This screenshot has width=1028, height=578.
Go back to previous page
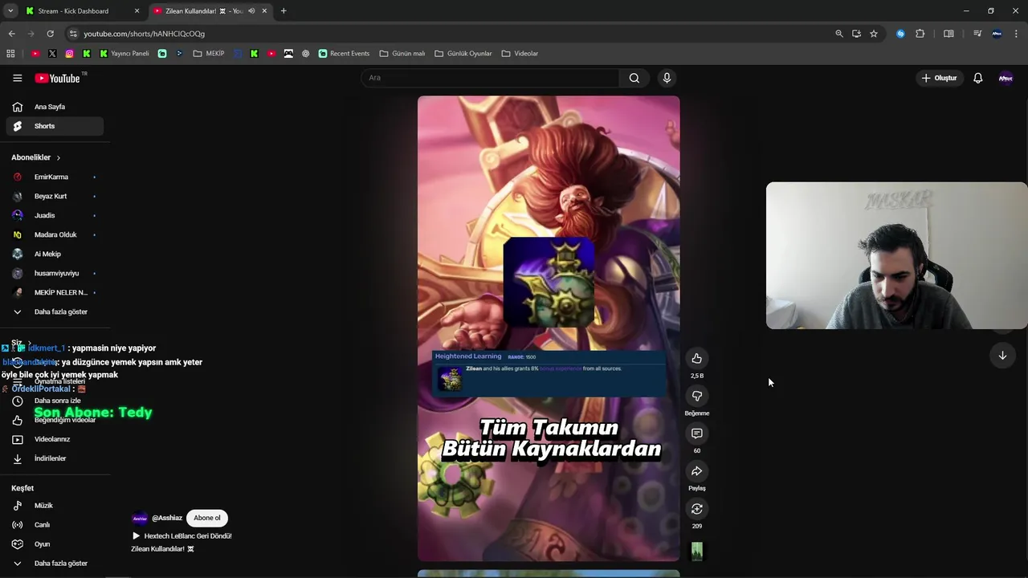(11, 34)
